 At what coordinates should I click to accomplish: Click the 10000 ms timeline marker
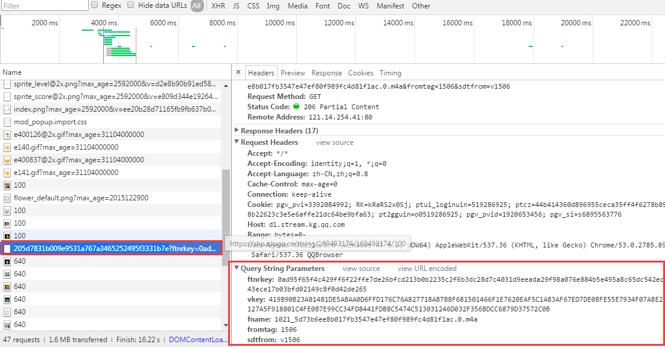(x=279, y=22)
